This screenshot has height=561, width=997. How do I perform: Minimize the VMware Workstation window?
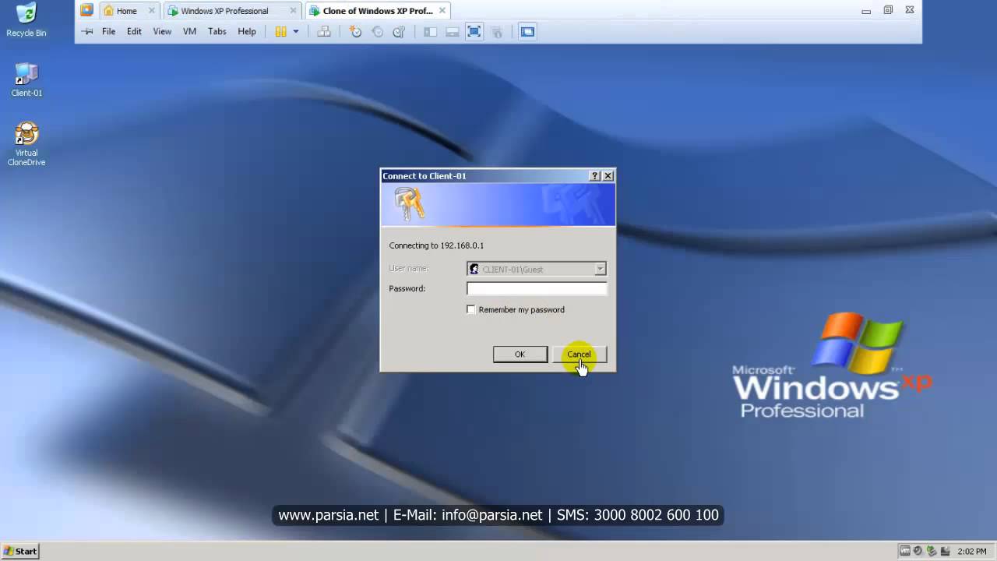pyautogui.click(x=866, y=11)
